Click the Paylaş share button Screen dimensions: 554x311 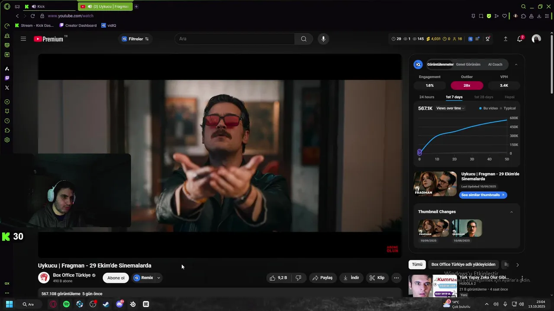click(322, 278)
